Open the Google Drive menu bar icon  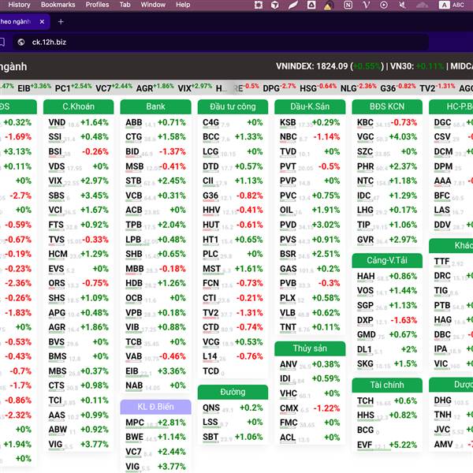click(311, 5)
